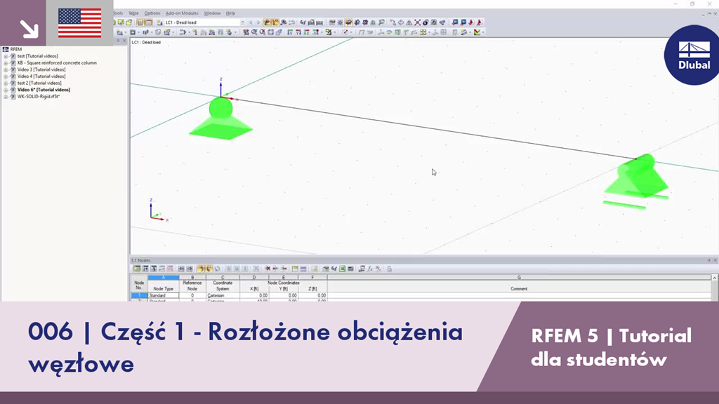
Task: Select X coordinate cell 0.00 in row 1
Action: [x=254, y=295]
